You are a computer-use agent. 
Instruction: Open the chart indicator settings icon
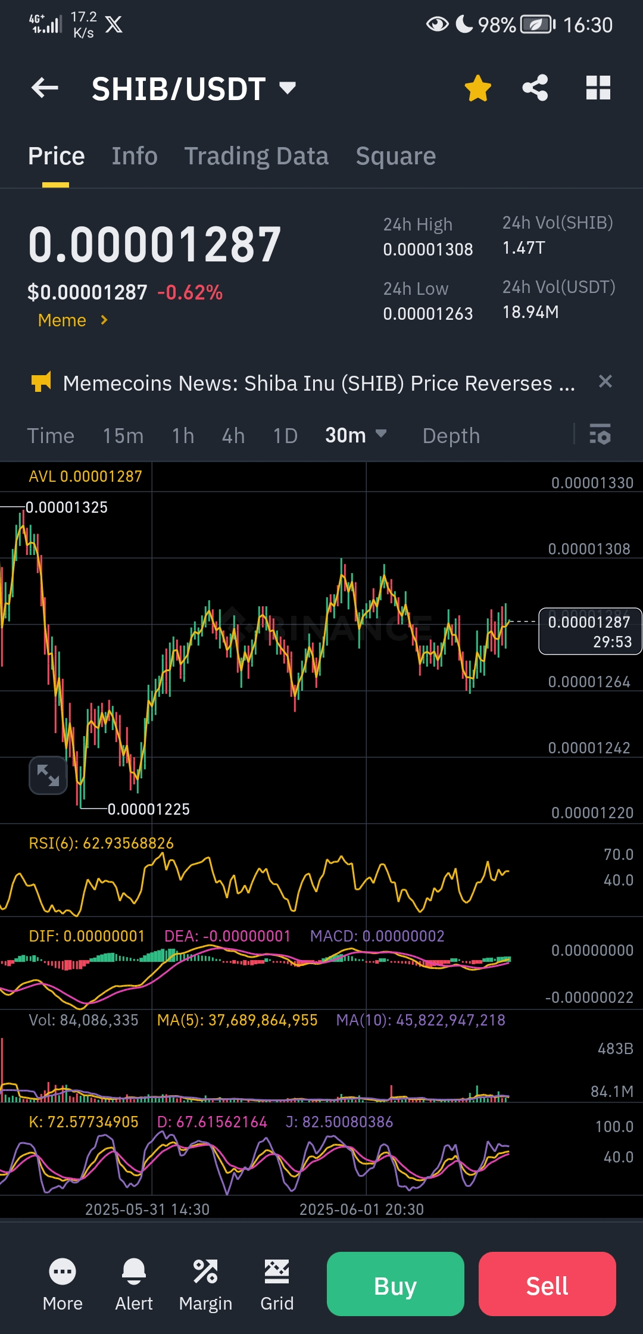pos(600,434)
